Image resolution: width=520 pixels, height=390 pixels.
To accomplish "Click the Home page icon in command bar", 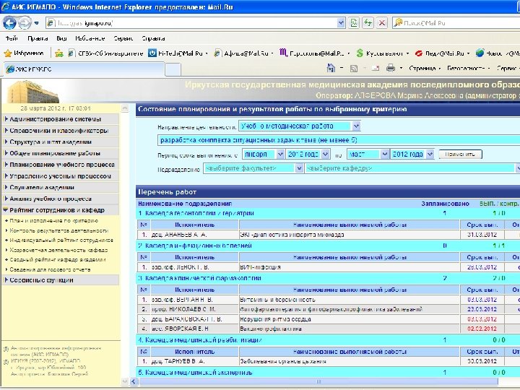I will coord(331,69).
